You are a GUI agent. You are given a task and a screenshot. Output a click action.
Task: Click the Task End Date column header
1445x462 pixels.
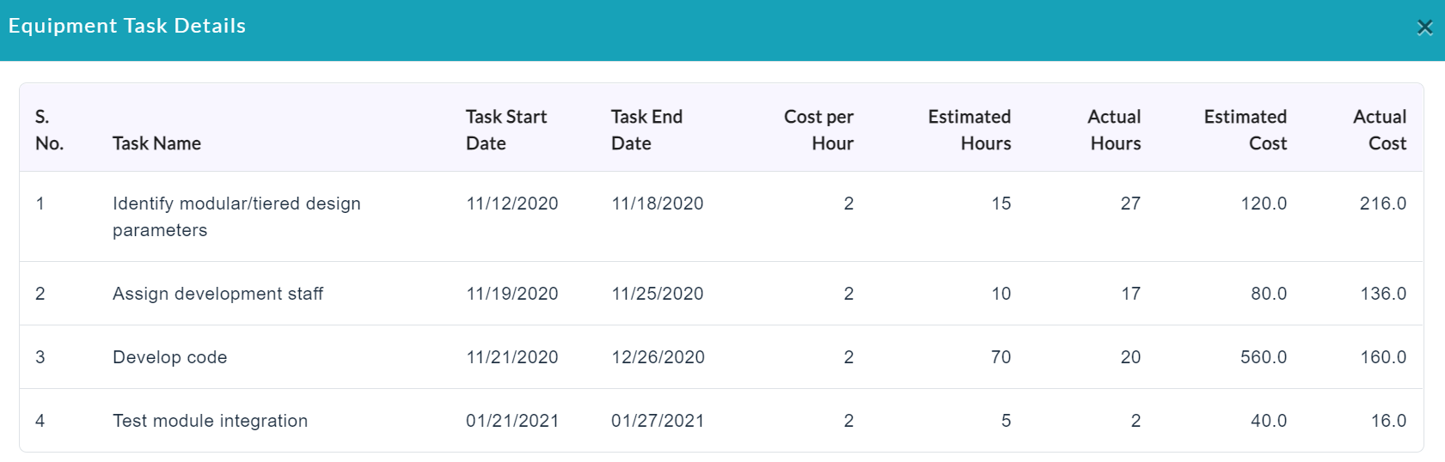pos(646,130)
